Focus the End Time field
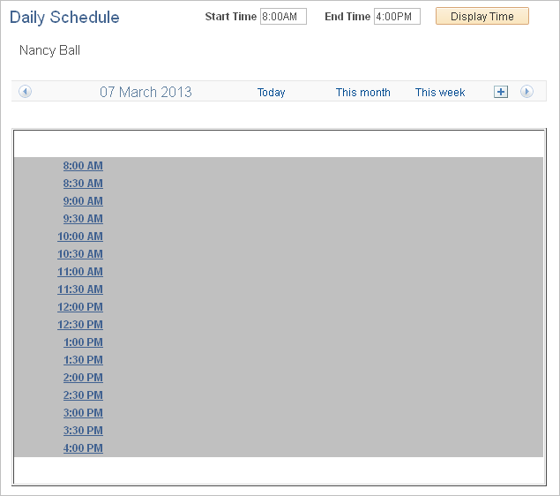The image size is (560, 496). pos(397,17)
